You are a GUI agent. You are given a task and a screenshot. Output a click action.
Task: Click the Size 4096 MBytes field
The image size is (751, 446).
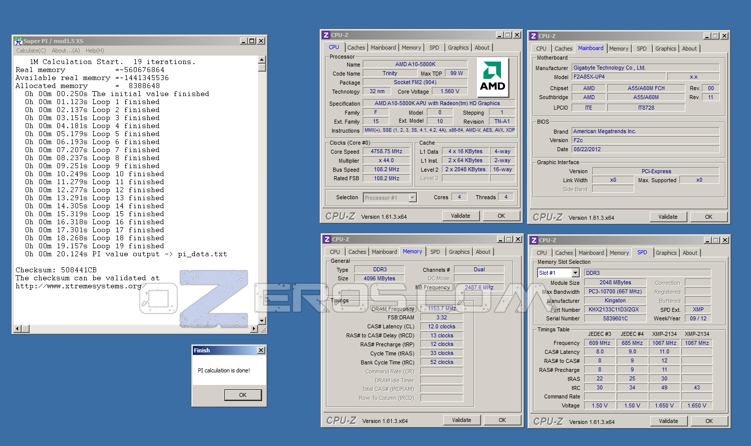tap(379, 278)
